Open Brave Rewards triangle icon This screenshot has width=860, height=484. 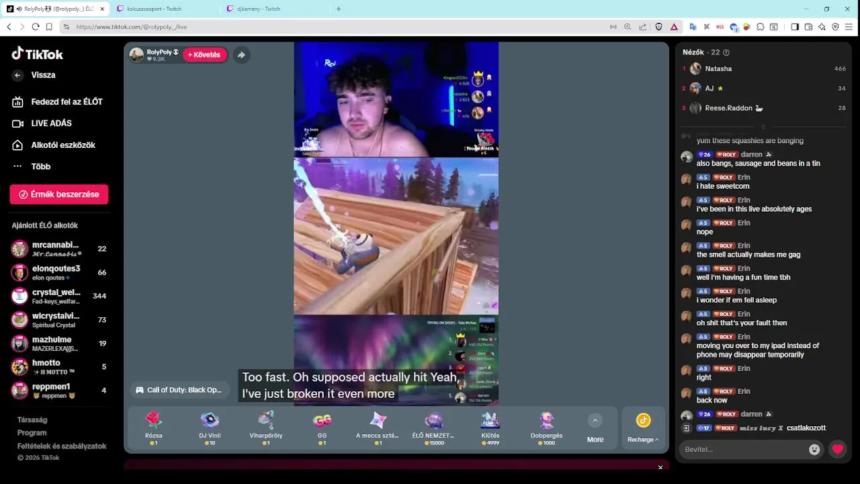pyautogui.click(x=674, y=27)
